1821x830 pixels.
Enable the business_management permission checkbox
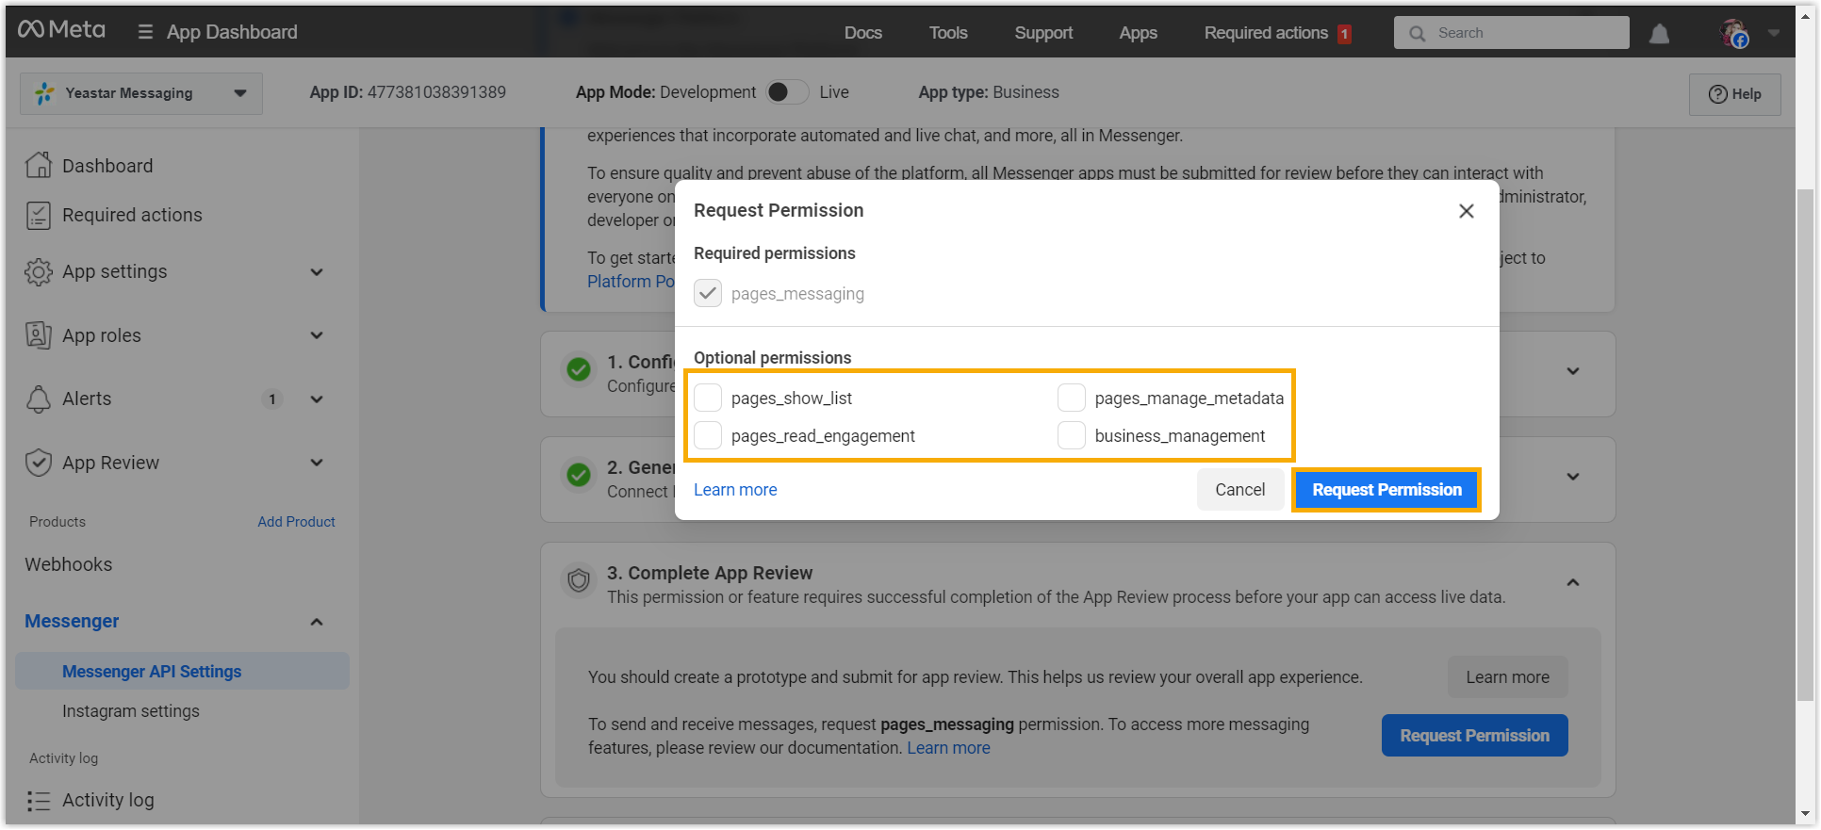[1071, 436]
